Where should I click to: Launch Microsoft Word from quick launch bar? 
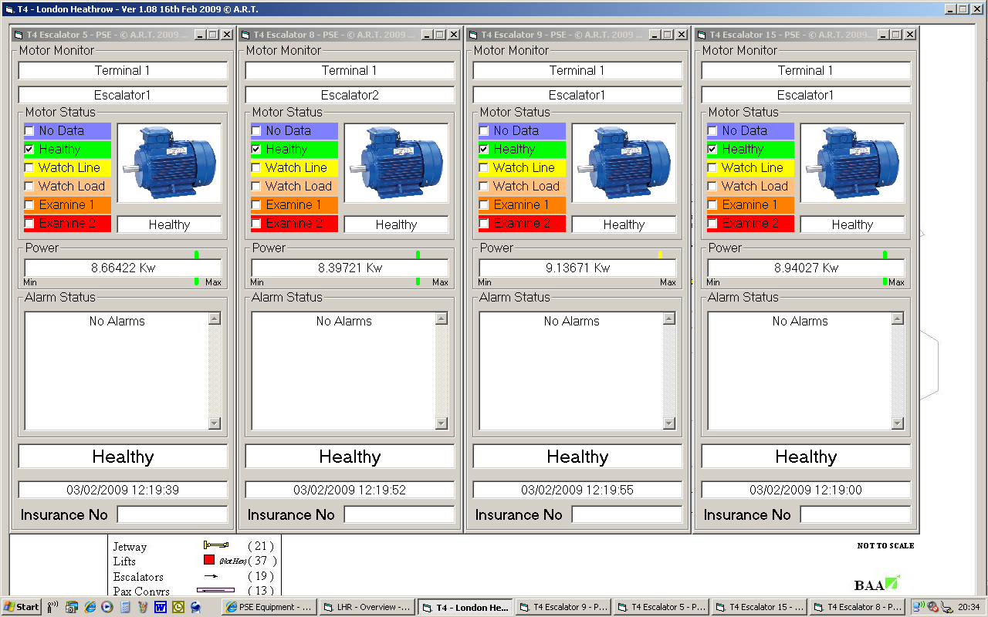point(161,607)
